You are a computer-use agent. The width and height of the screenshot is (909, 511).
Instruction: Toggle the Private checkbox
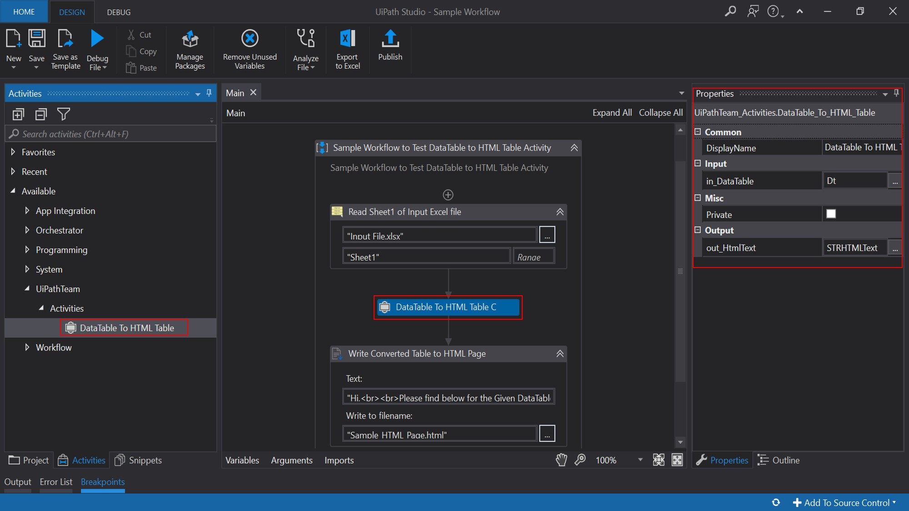click(831, 214)
